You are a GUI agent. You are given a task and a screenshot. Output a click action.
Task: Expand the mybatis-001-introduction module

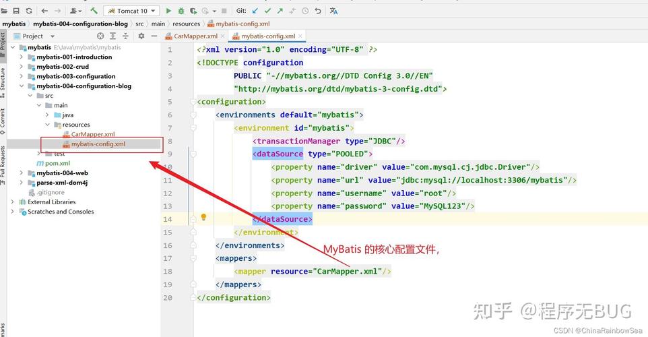pyautogui.click(x=21, y=57)
